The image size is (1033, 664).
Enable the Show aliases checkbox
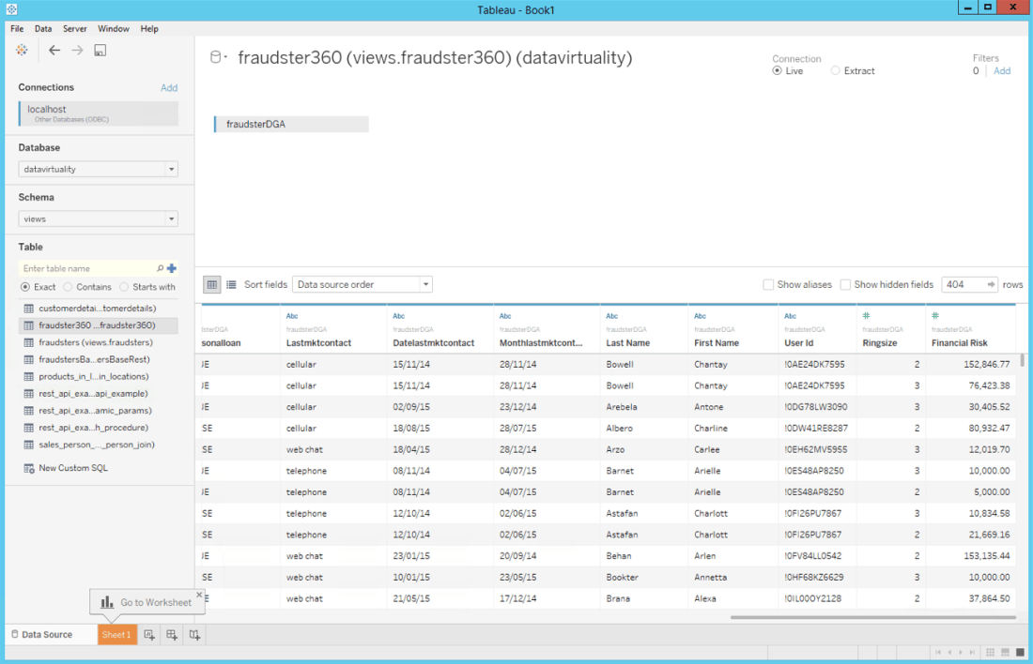click(769, 284)
